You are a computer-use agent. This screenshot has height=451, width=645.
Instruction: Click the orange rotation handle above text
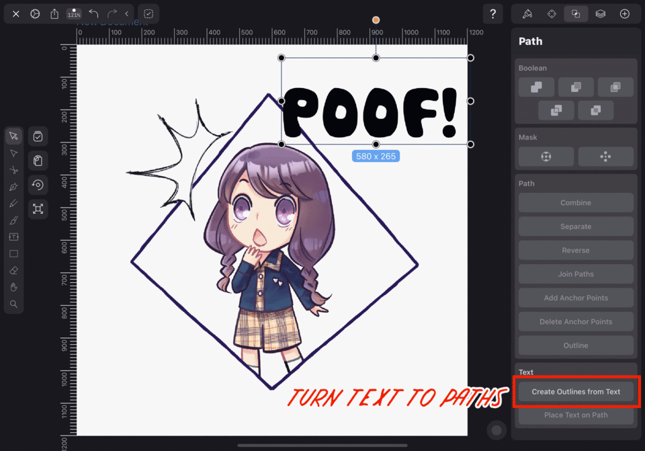(376, 19)
